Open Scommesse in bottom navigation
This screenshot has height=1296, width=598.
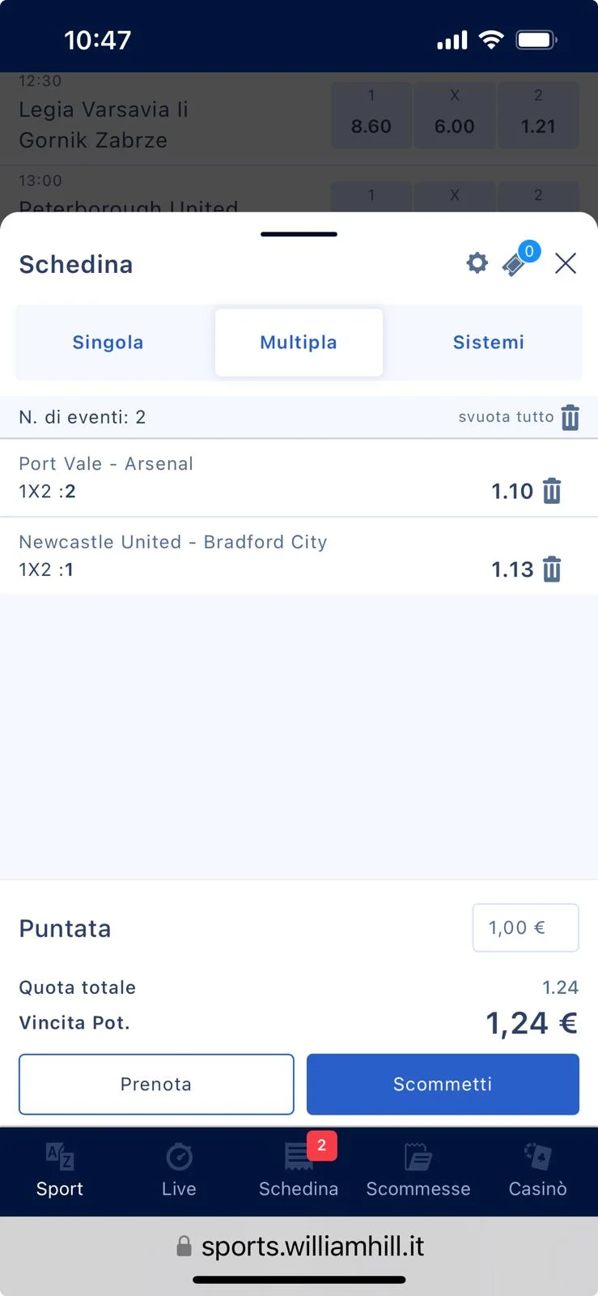click(x=418, y=1170)
